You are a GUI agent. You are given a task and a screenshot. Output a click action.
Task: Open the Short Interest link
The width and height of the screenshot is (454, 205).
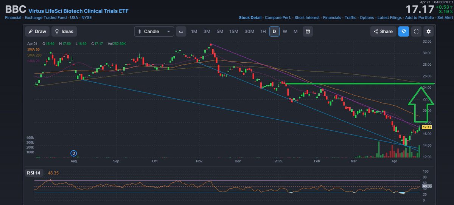307,18
